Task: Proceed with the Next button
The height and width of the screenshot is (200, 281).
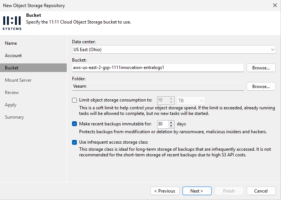Action: tap(197, 191)
